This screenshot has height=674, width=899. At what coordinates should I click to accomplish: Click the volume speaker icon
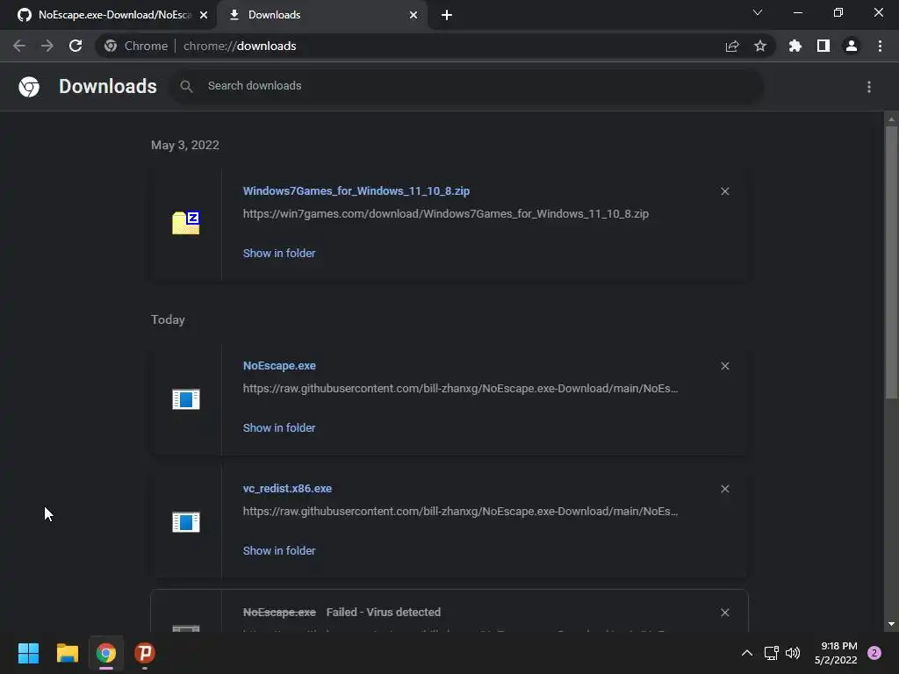tap(793, 653)
